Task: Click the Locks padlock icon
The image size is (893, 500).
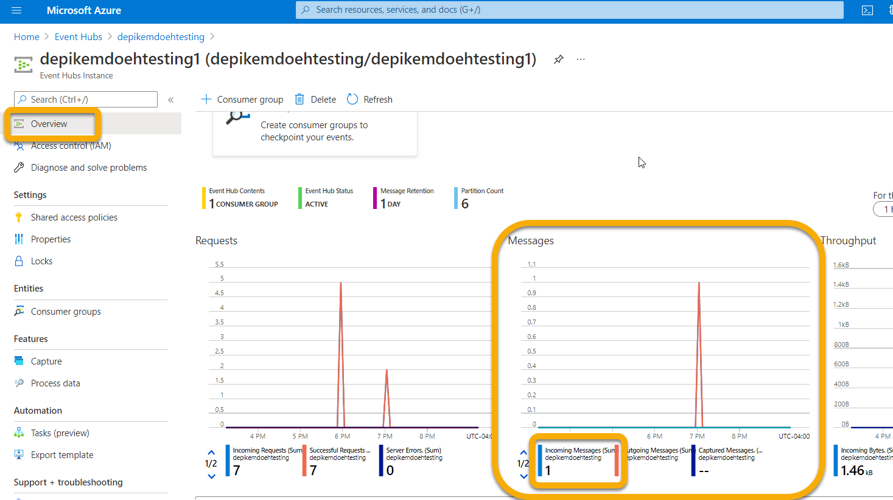Action: tap(19, 261)
